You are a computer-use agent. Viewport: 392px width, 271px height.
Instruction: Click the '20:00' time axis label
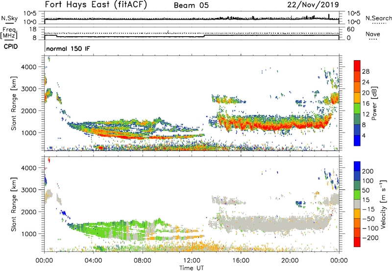tap(290, 261)
